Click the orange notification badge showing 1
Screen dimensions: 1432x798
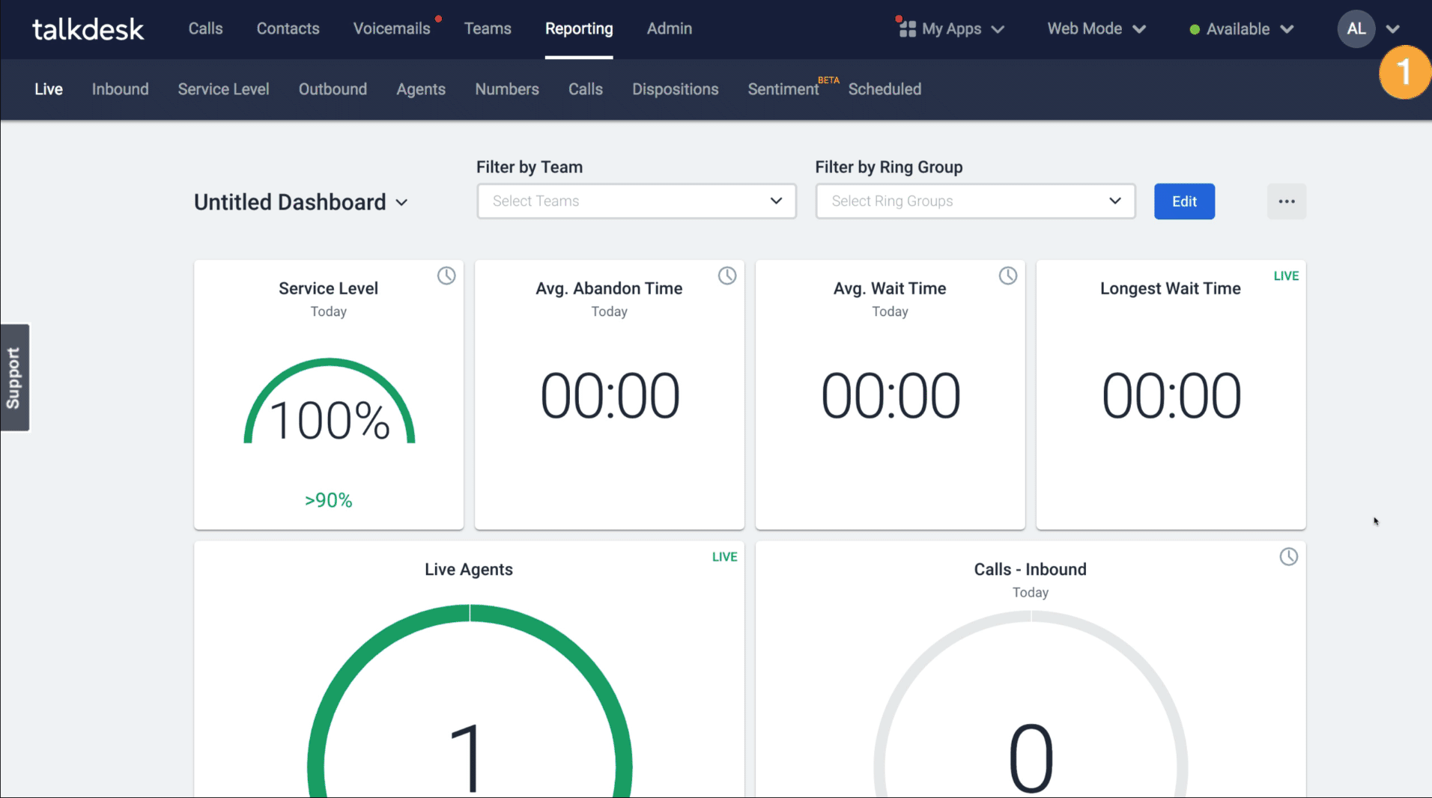(1405, 72)
